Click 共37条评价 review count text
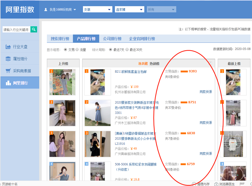Image resolution: width=252 pixels, height=186 pixels. coord(173,108)
